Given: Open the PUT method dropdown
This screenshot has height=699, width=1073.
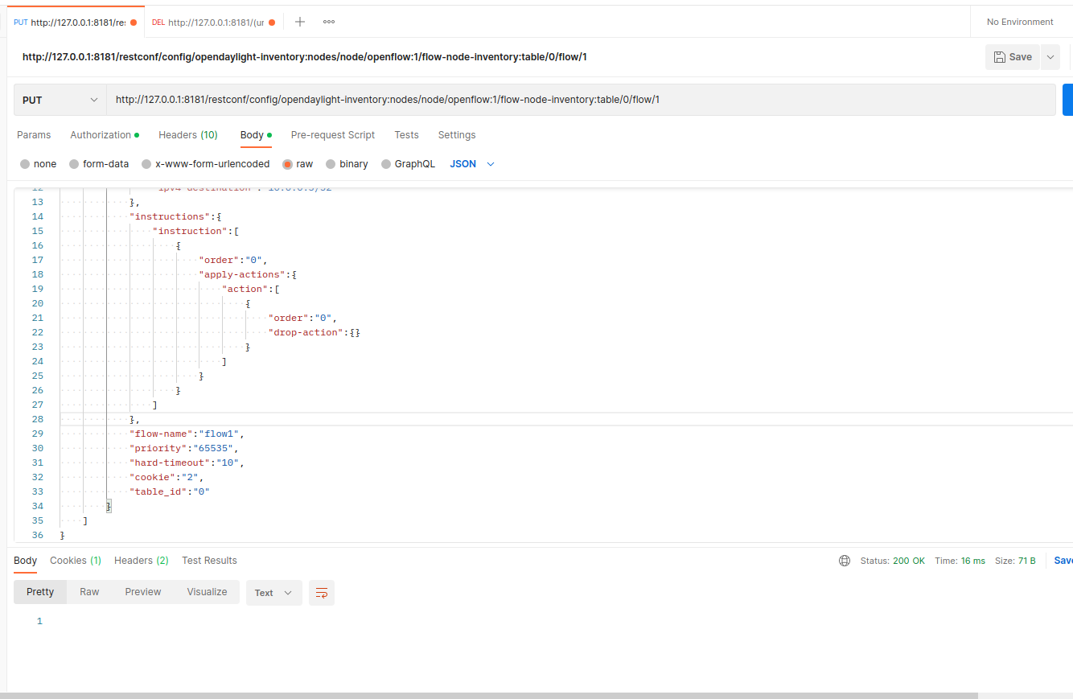Looking at the screenshot, I should 60,100.
